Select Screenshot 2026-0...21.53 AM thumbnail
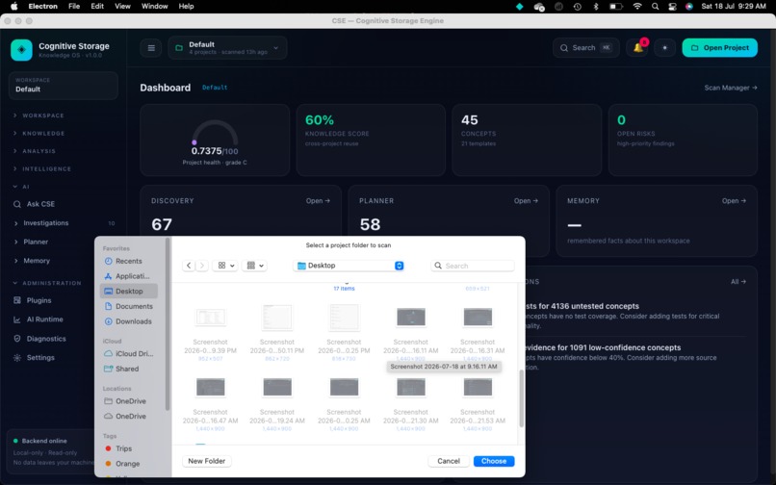 click(478, 387)
